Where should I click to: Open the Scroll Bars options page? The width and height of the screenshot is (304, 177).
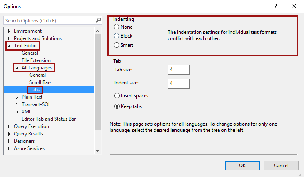coord(40,82)
